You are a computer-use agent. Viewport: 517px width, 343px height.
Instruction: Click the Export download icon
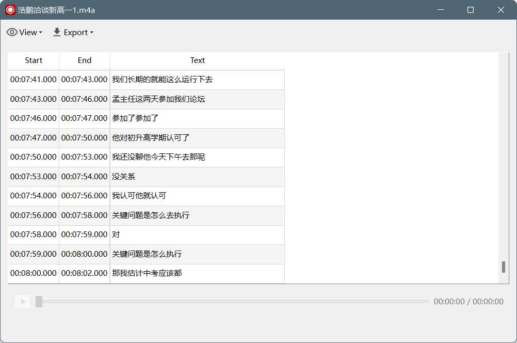[57, 33]
